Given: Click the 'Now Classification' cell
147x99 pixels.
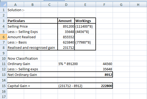Looking at the screenshot, I should click(23, 58).
